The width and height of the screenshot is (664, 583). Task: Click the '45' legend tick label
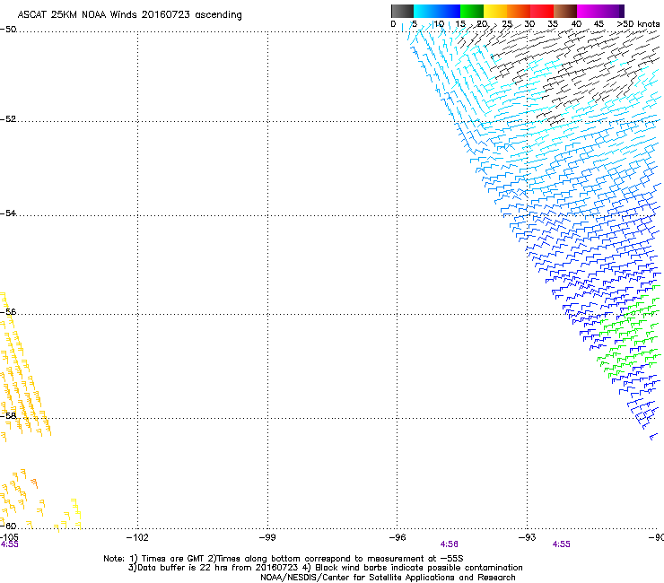pos(598,24)
